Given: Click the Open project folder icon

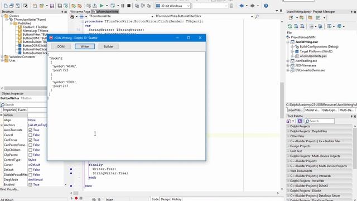Looking at the screenshot, I should (74, 6).
